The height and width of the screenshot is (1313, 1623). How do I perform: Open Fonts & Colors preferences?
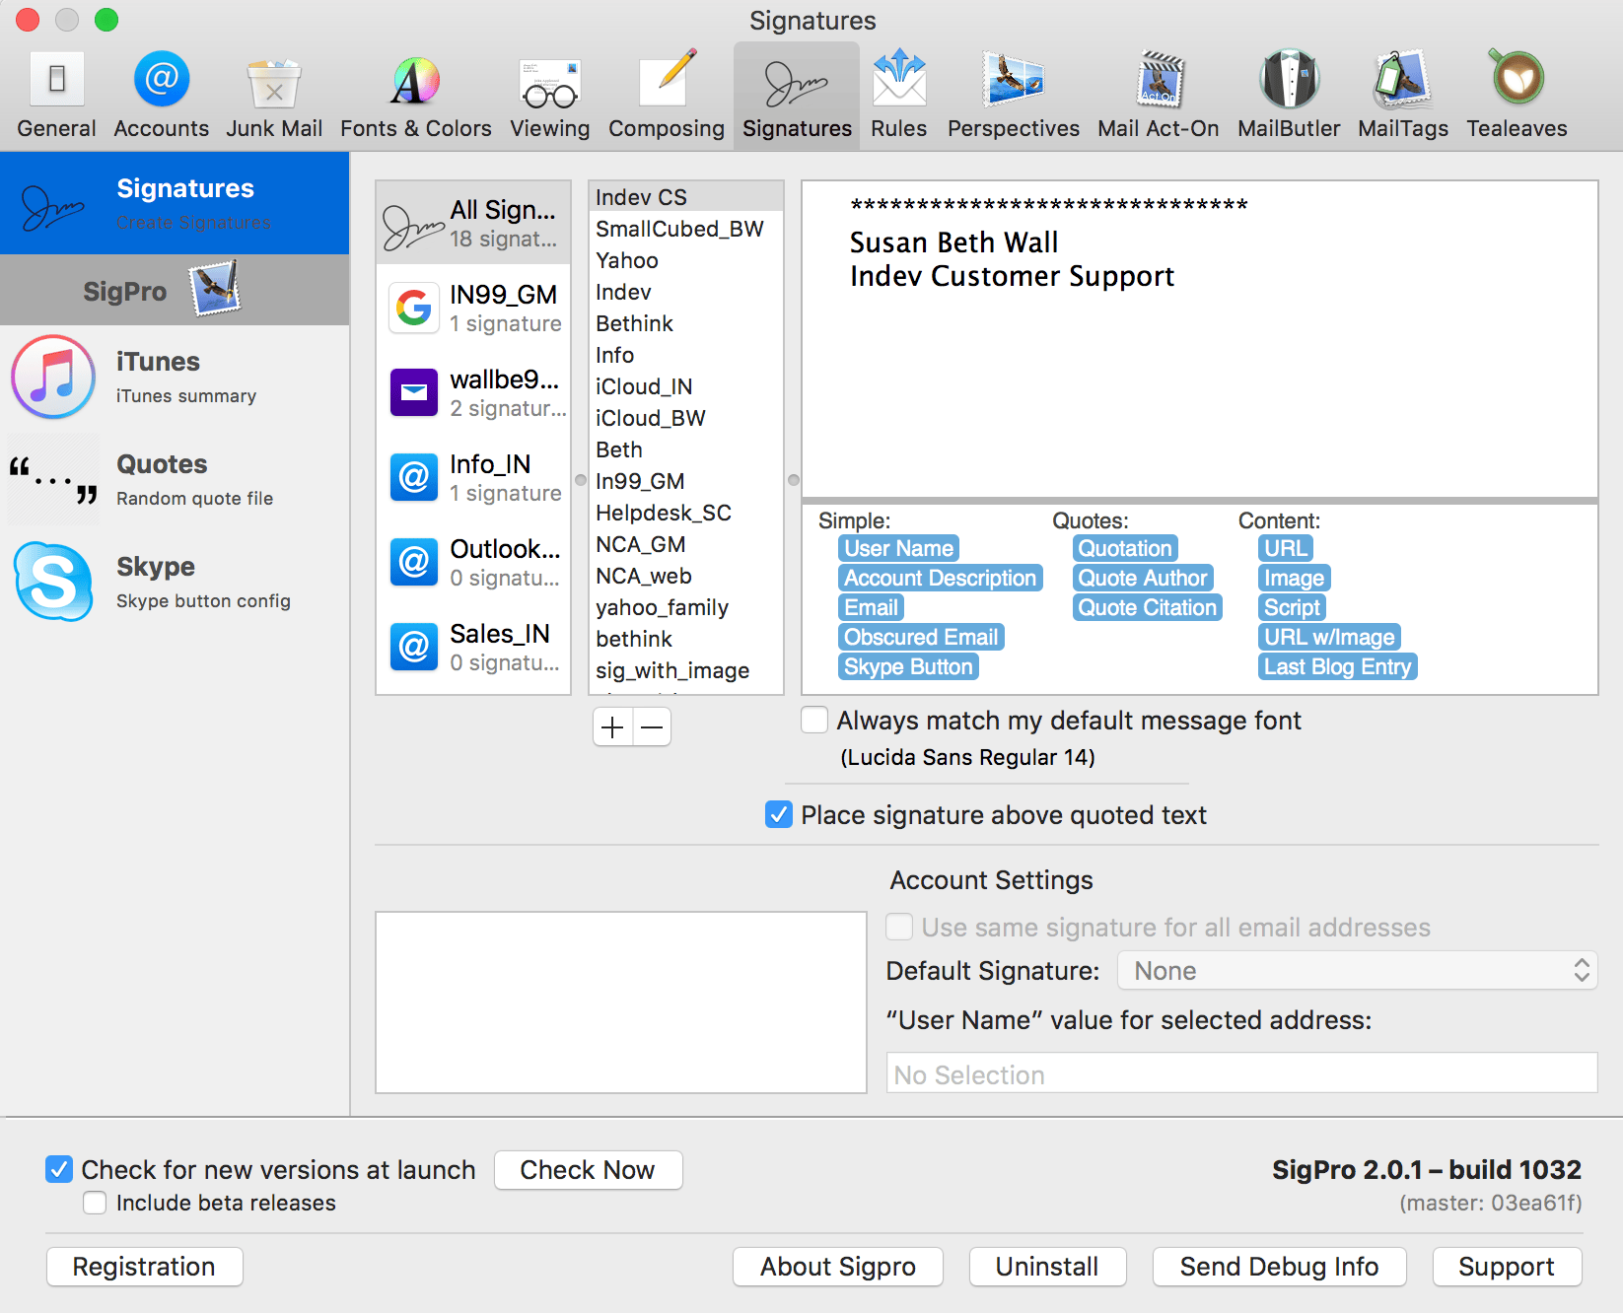(415, 96)
